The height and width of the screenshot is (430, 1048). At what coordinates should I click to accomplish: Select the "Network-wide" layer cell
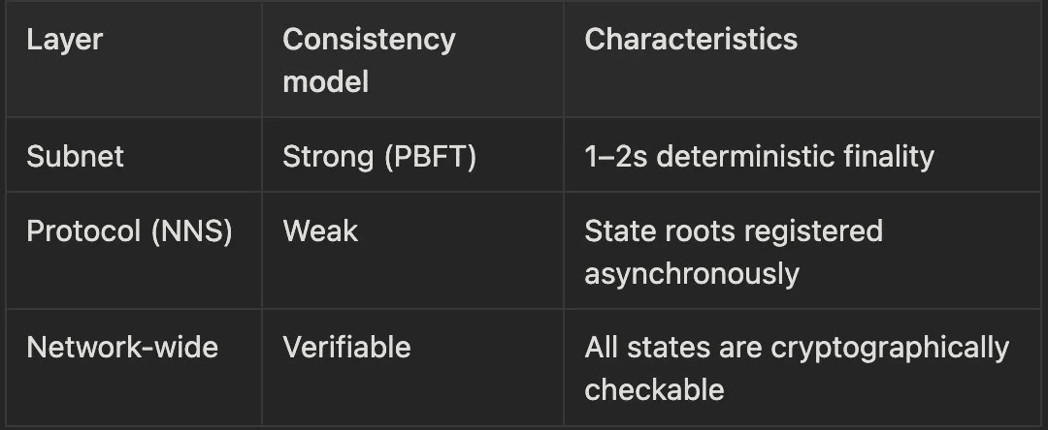click(120, 347)
